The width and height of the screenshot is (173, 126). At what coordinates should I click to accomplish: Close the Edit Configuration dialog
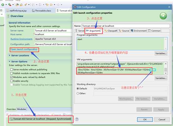tap(169, 7)
